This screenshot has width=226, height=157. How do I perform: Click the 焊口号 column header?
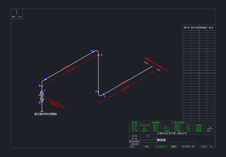click(187, 28)
